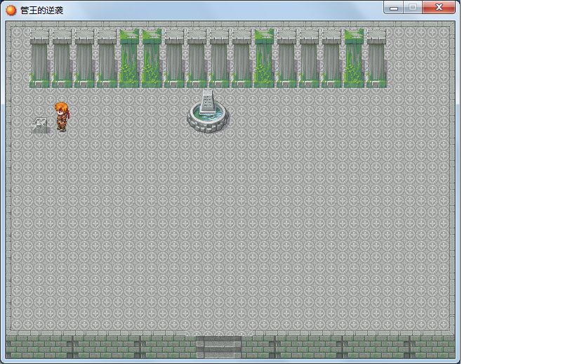This screenshot has height=364, width=575.
Task: Close the game window
Action: coord(439,7)
